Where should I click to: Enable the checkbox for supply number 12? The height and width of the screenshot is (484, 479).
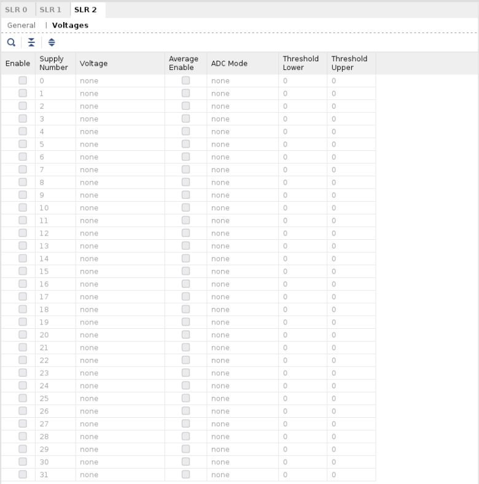click(23, 233)
